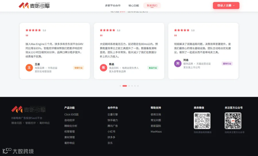Select the active red carousel indicator
The width and height of the screenshot is (258, 156).
tap(125, 86)
